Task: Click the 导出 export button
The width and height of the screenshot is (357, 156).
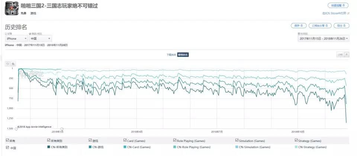Action: [341, 26]
